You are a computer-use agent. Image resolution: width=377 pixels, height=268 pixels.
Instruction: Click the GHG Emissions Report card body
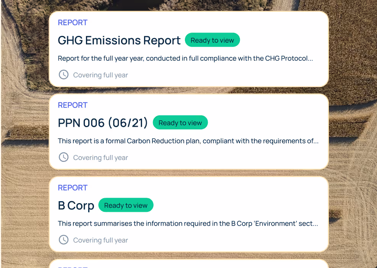click(x=189, y=49)
